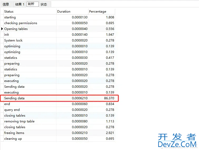Click the duration value 0.0000060
Screen dimensions: 199x150
(80, 104)
